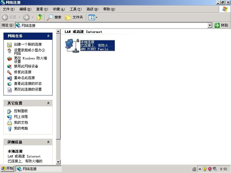Image resolution: width=231 pixels, height=173 pixels.
Task: Click 更改此连接的设置 link
Action: tap(28, 89)
